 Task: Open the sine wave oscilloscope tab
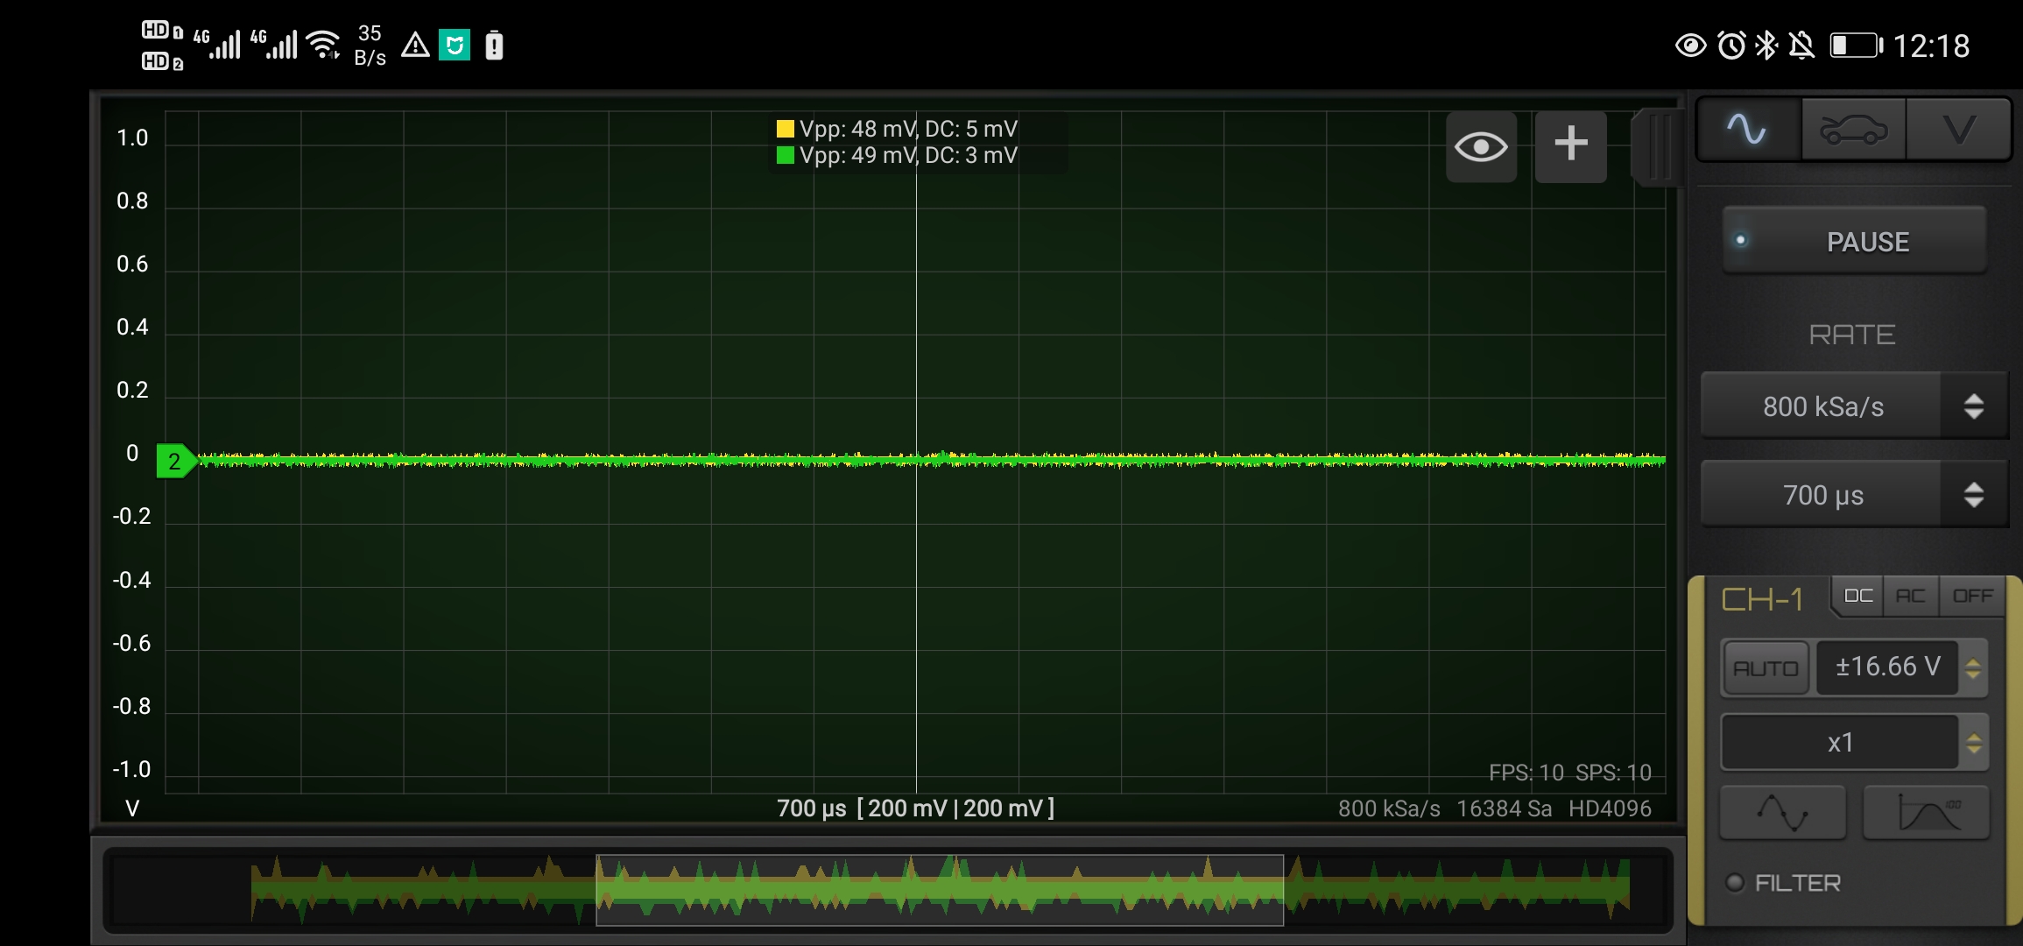click(1748, 131)
